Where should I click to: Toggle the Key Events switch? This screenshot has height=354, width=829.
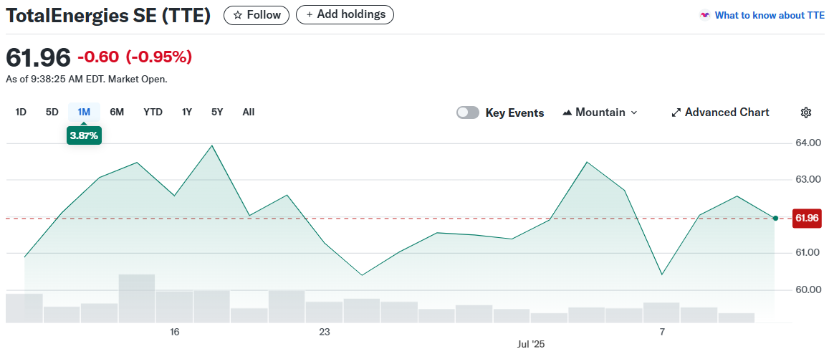468,113
